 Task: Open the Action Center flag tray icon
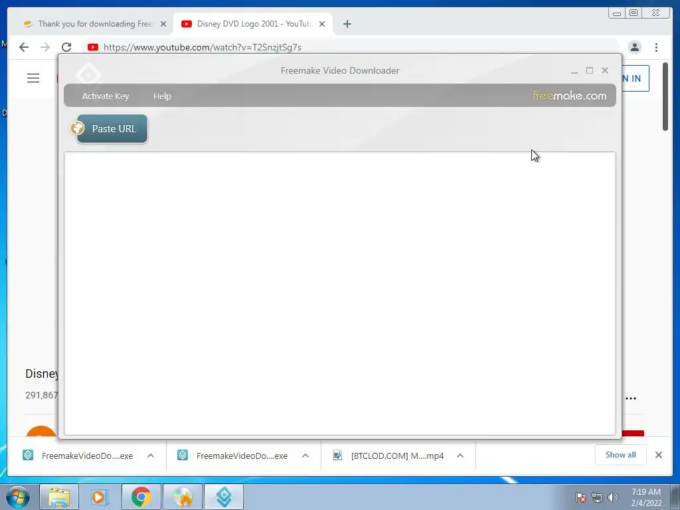pos(581,497)
